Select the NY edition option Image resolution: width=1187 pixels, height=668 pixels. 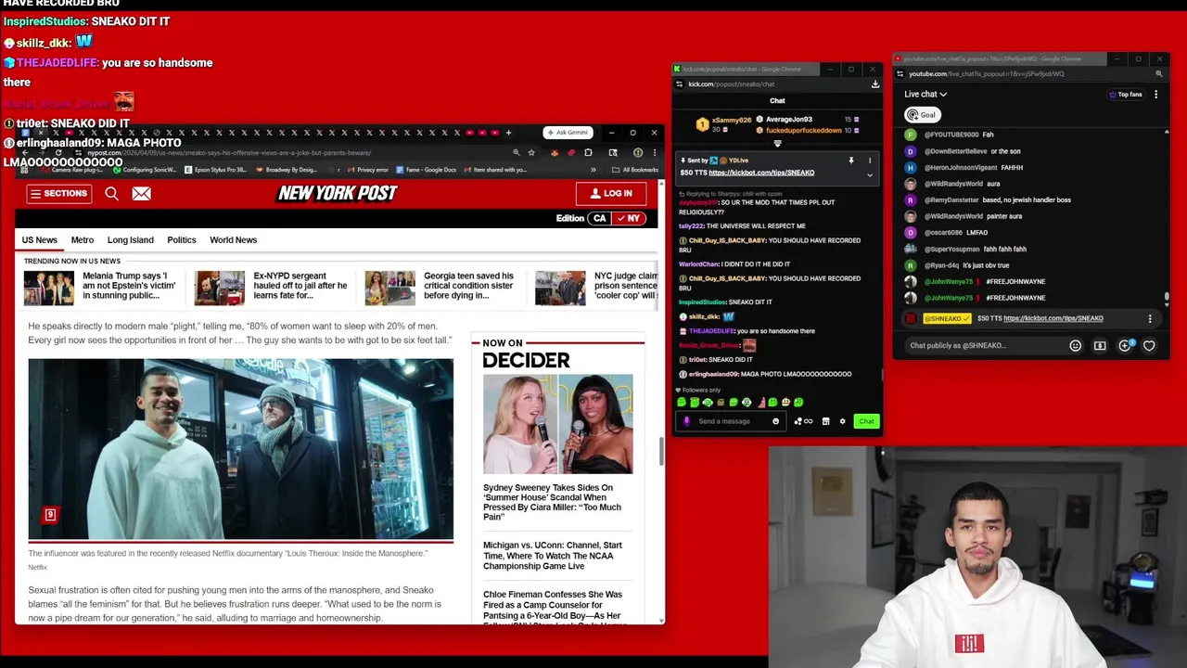click(x=629, y=219)
